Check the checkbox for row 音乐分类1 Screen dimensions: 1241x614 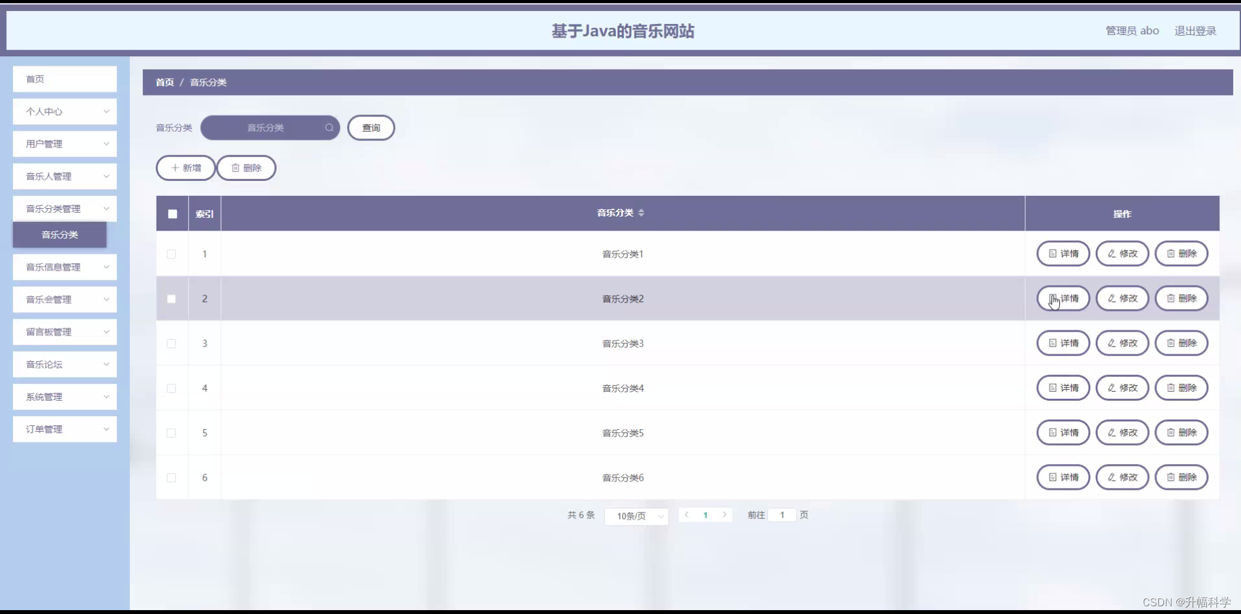171,254
